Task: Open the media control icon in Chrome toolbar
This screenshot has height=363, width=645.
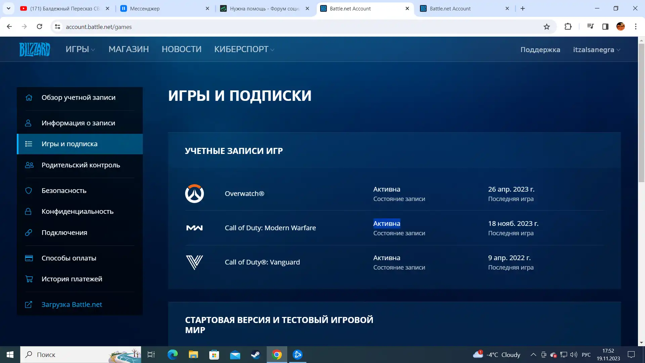Action: click(x=590, y=27)
